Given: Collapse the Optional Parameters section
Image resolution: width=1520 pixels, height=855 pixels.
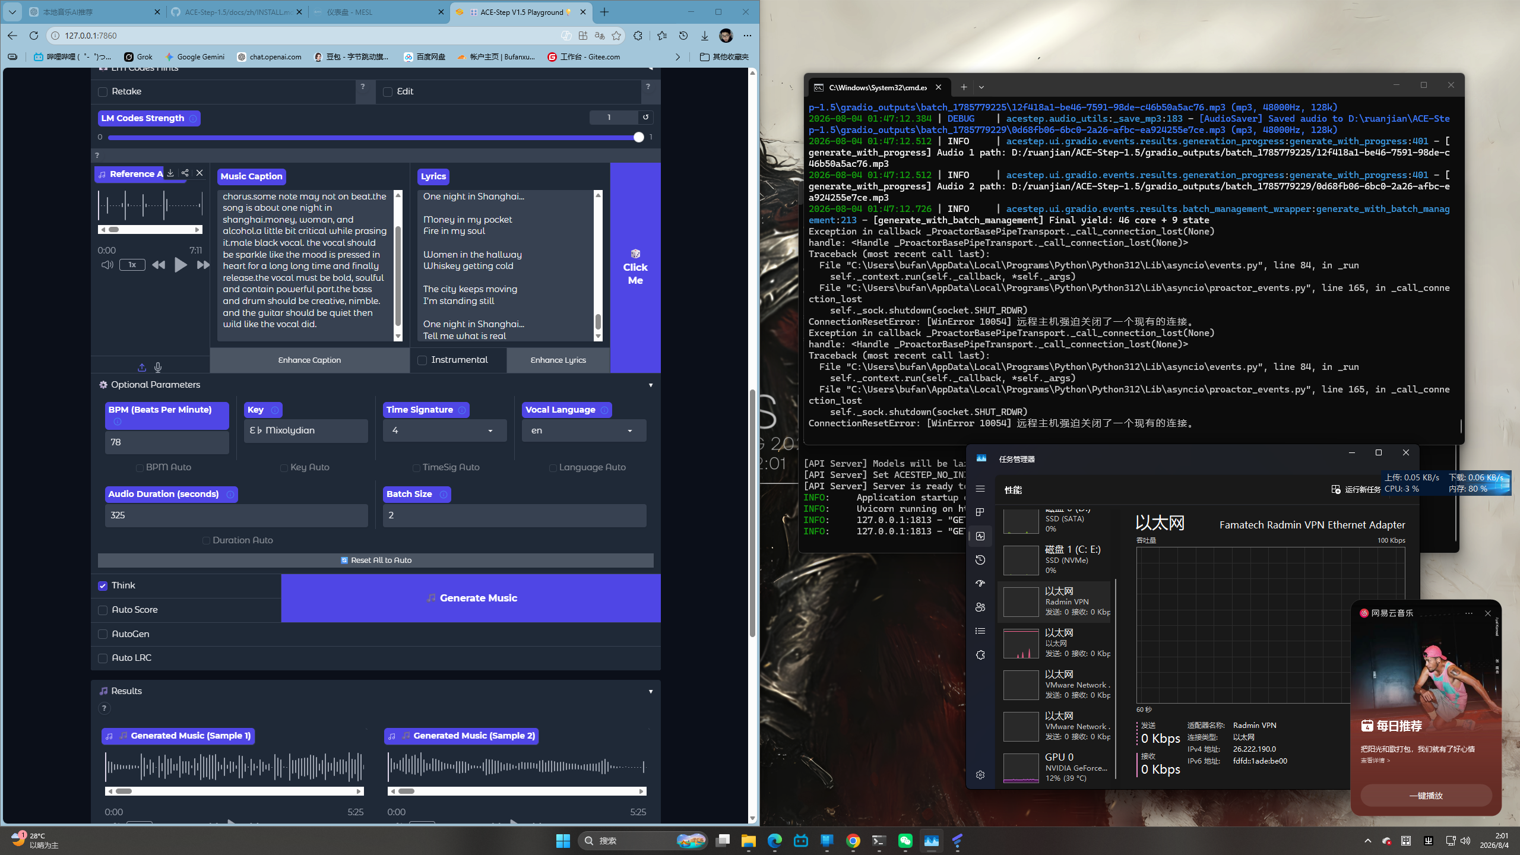Looking at the screenshot, I should coord(651,385).
